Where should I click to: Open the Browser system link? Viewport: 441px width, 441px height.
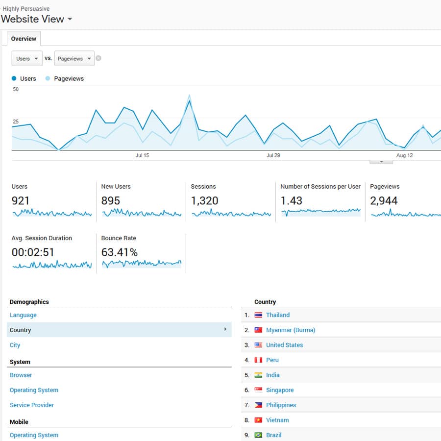pos(21,375)
